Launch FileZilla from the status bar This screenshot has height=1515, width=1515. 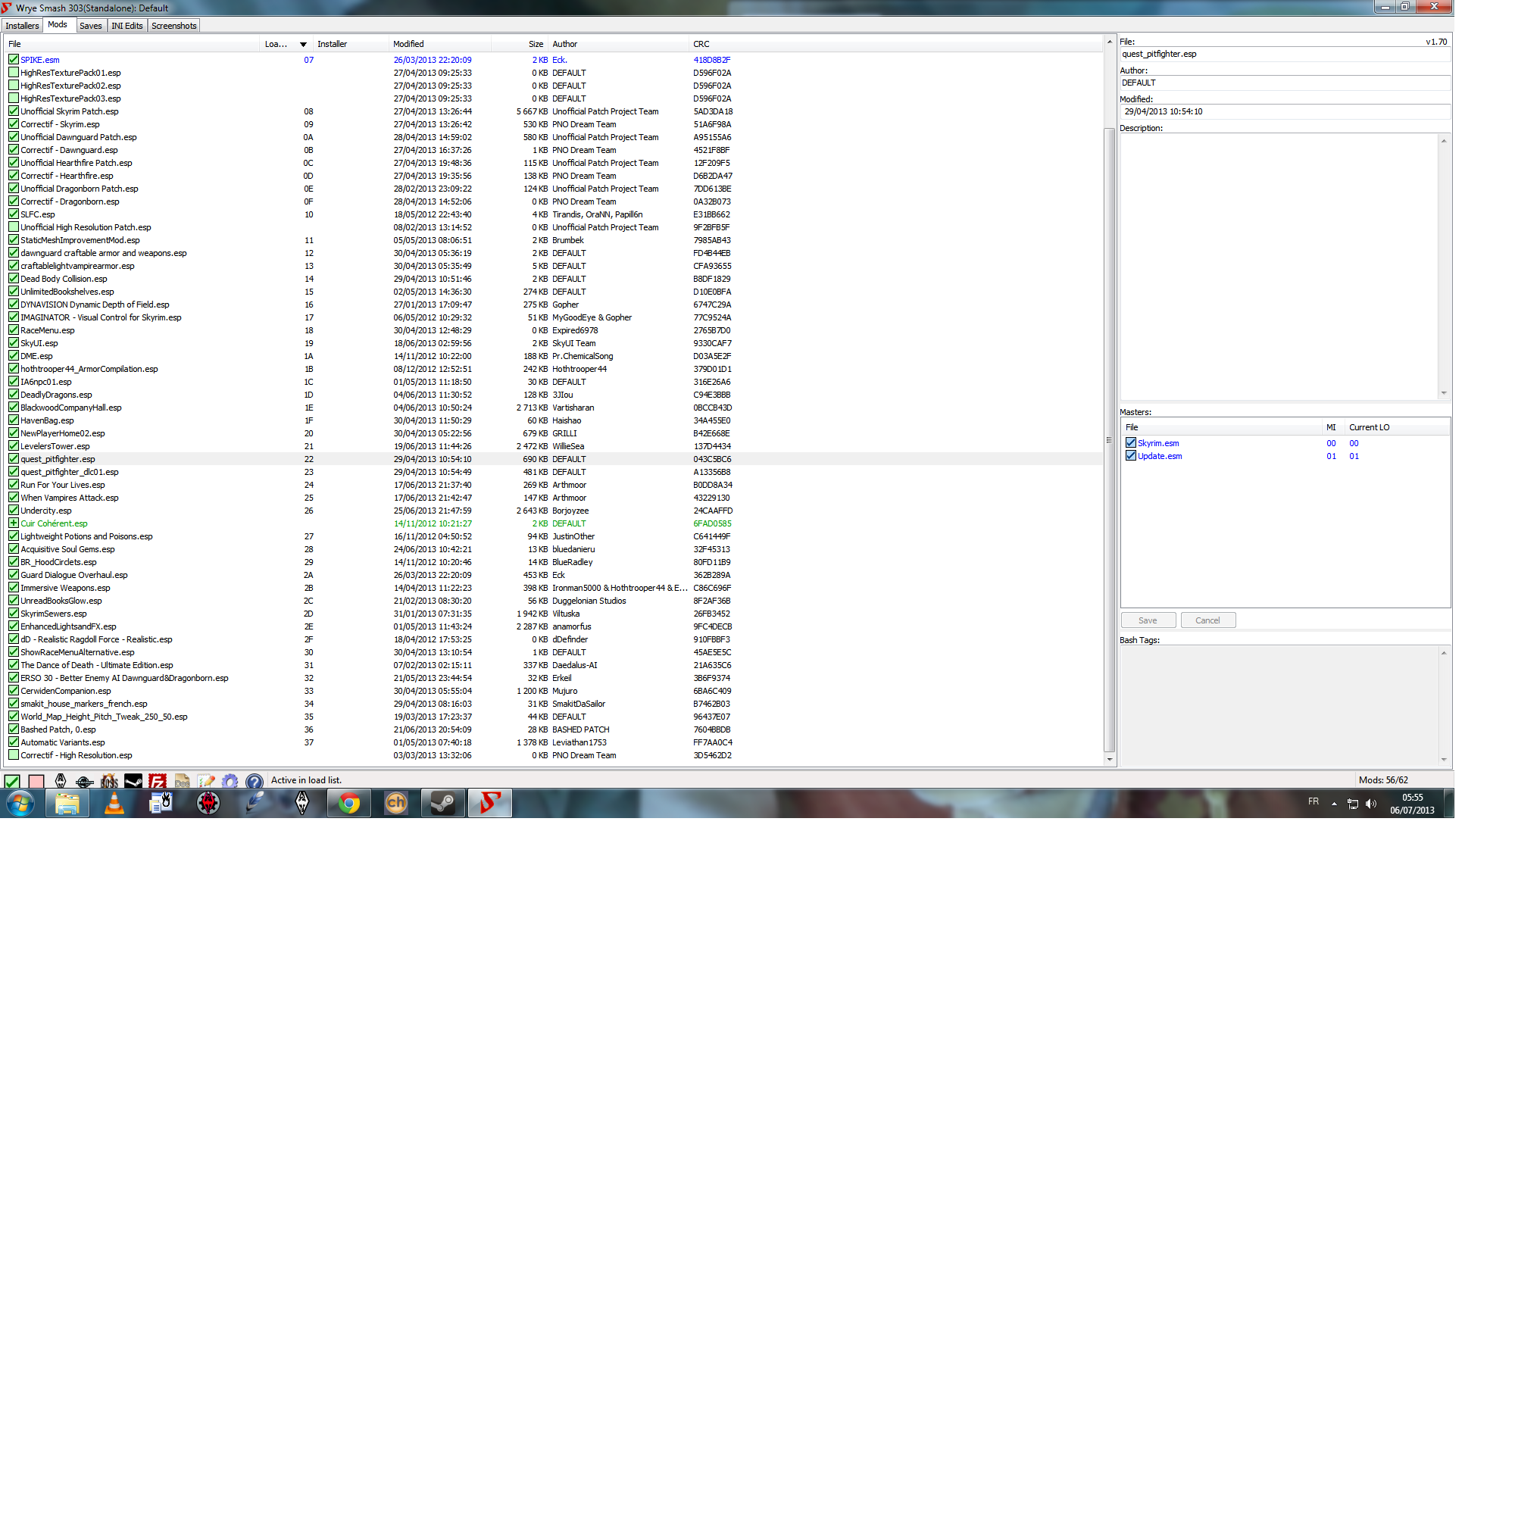click(x=158, y=781)
